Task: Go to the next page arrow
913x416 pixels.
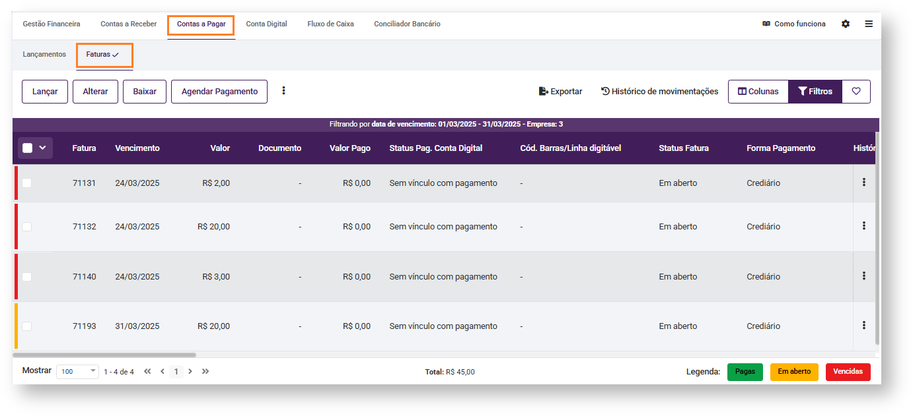Action: click(x=190, y=372)
